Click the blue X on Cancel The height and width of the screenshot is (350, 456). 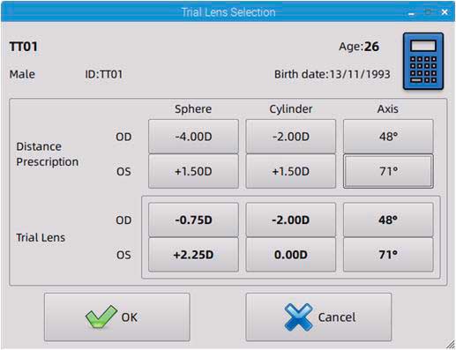[x=298, y=317]
